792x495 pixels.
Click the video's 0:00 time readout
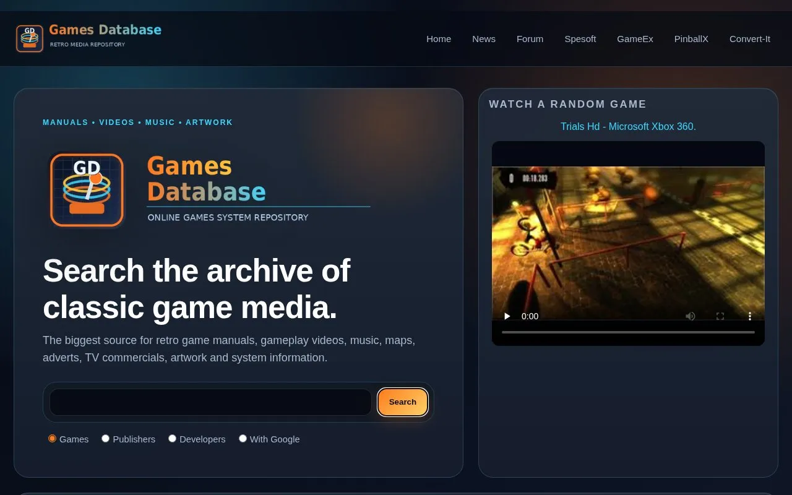530,316
